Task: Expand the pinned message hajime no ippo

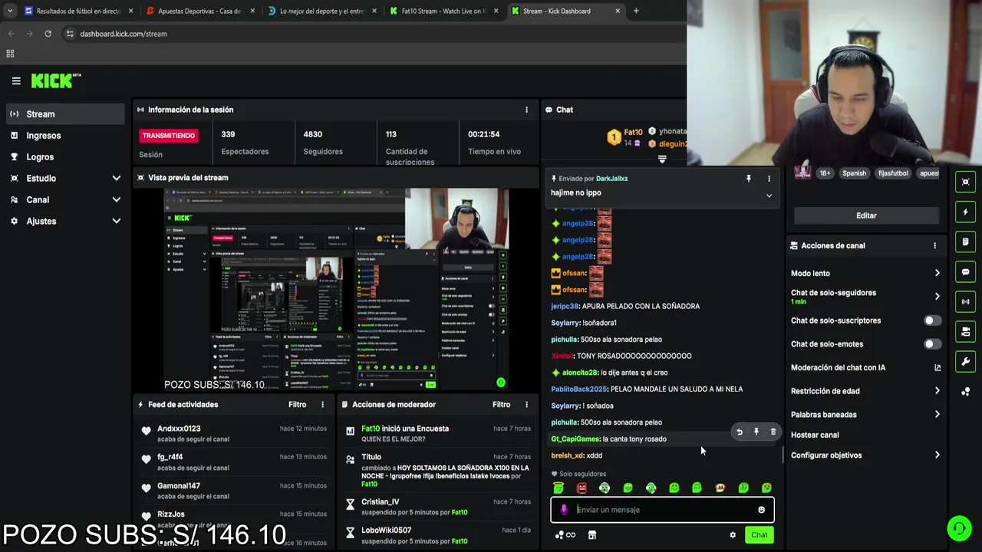Action: point(769,195)
